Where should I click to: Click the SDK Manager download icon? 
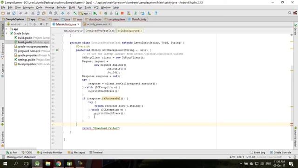(x=149, y=13)
